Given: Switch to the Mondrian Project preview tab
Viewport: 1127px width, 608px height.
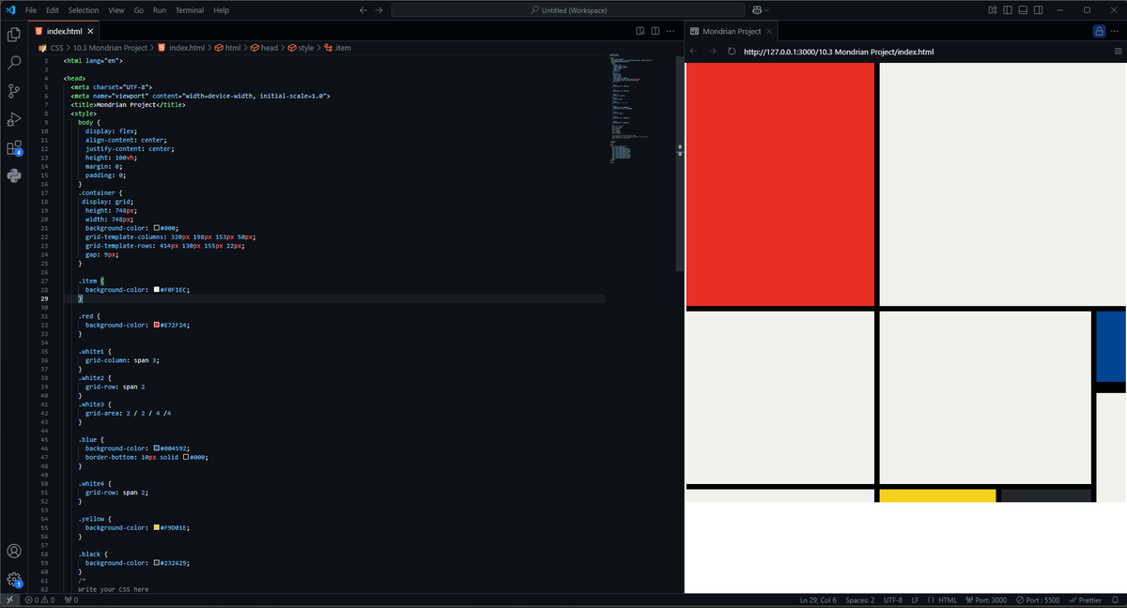Looking at the screenshot, I should click(731, 31).
